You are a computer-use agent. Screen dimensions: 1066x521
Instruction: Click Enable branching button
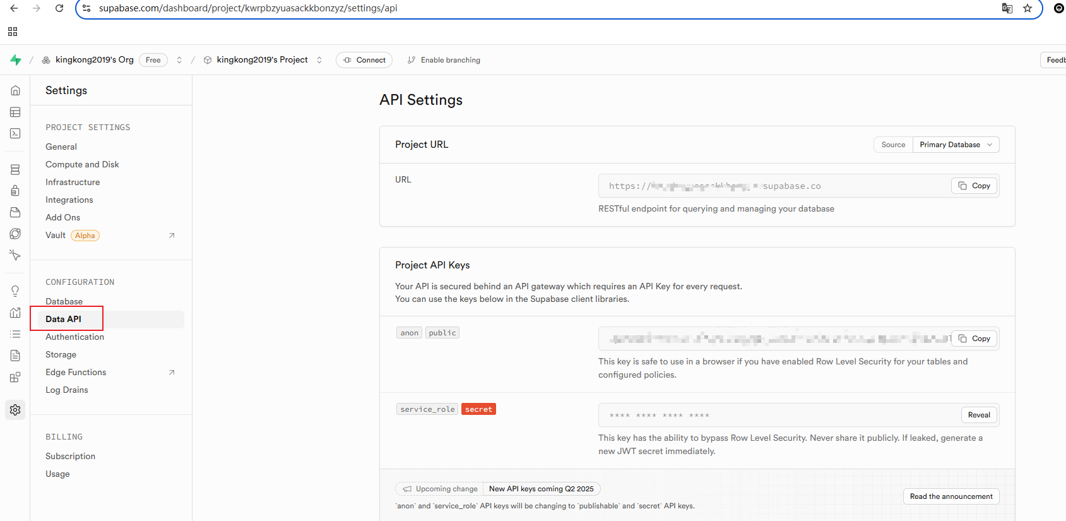(444, 60)
